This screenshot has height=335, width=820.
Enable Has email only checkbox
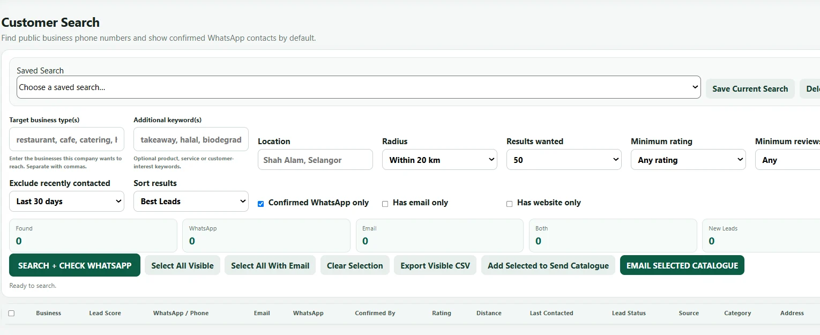coord(385,204)
